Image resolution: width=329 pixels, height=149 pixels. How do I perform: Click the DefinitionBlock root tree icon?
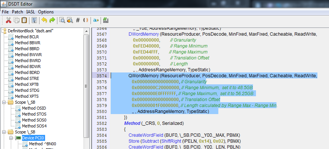pyautogui.click(x=4, y=31)
